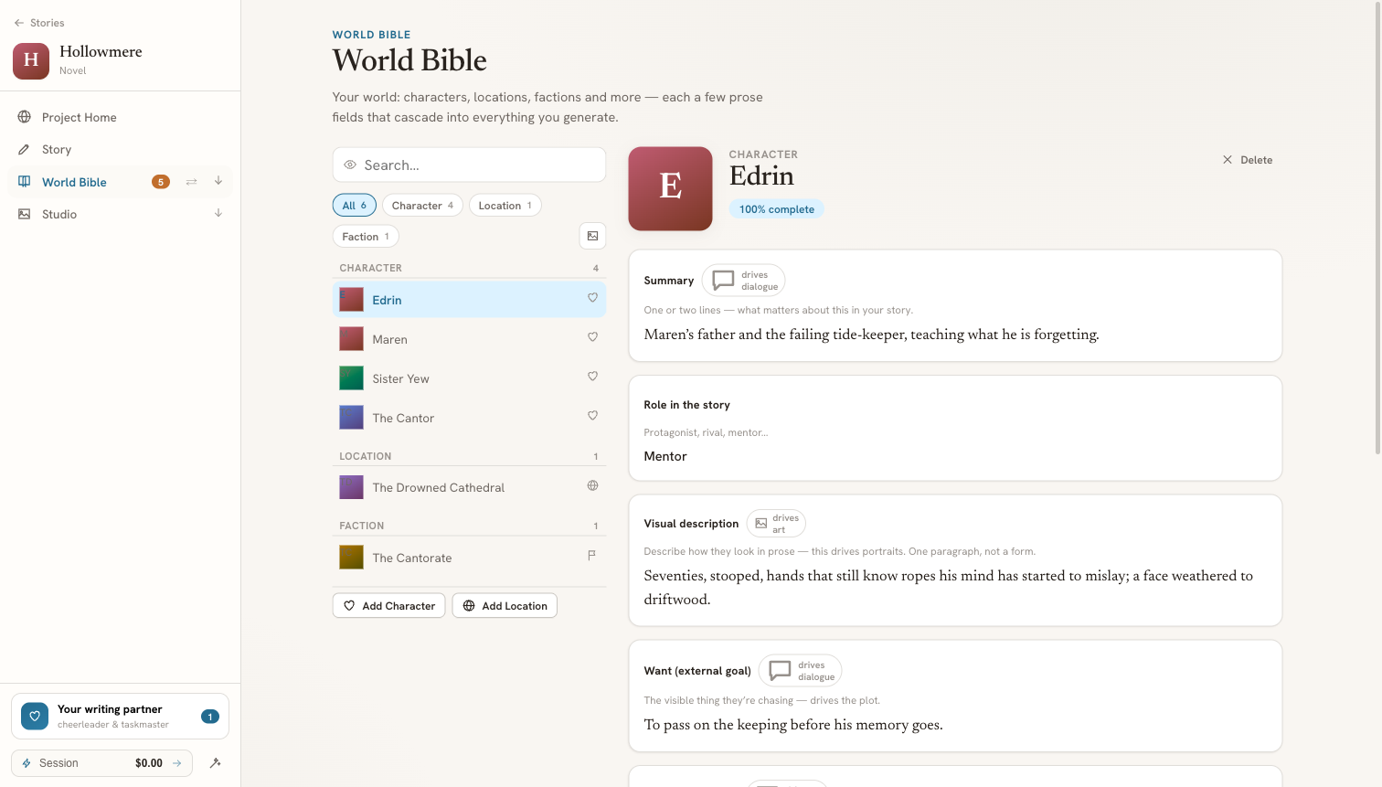The width and height of the screenshot is (1382, 787).
Task: Click Sister Yew's green thumbnail
Action: point(352,378)
